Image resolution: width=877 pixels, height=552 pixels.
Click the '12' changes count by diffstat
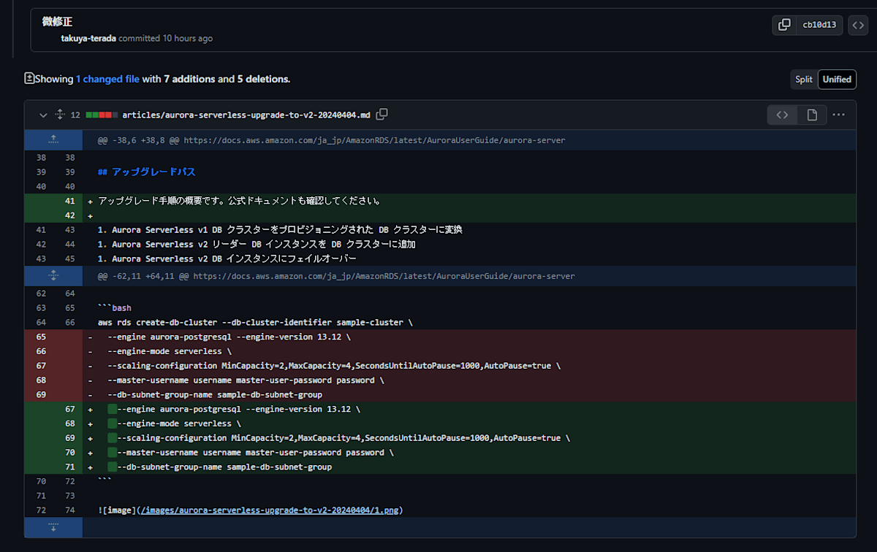75,115
